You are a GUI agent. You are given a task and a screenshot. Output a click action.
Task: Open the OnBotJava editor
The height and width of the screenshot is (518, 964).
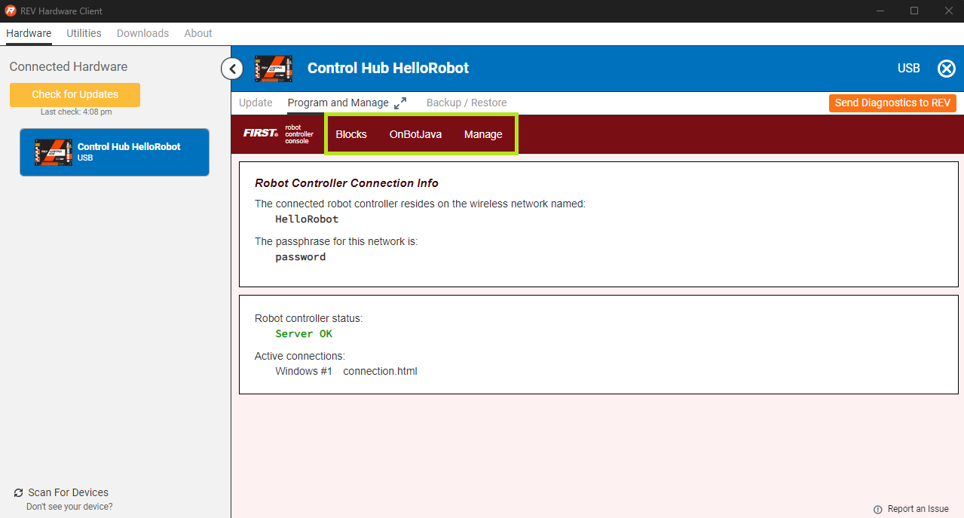tap(415, 134)
